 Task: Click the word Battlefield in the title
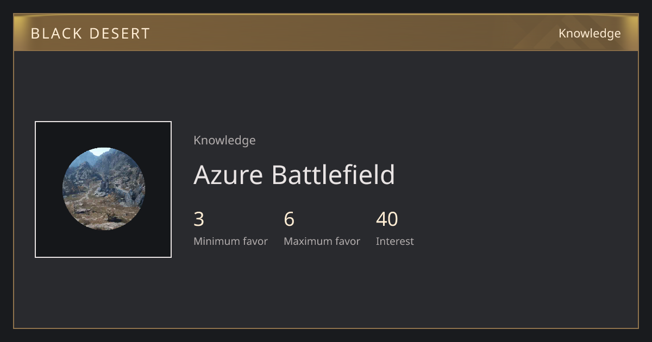click(333, 175)
